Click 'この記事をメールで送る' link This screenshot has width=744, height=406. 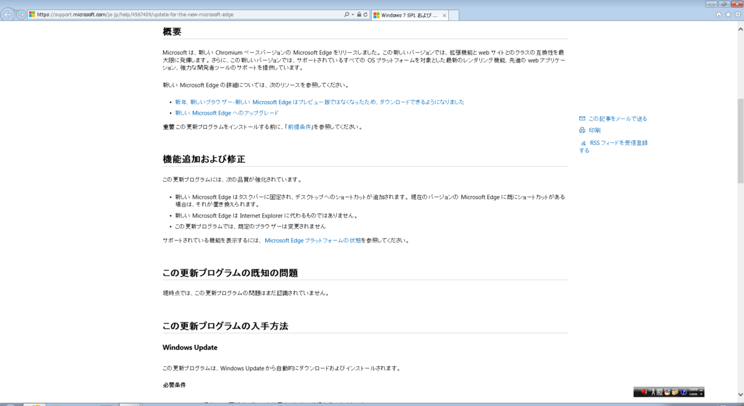tap(618, 118)
